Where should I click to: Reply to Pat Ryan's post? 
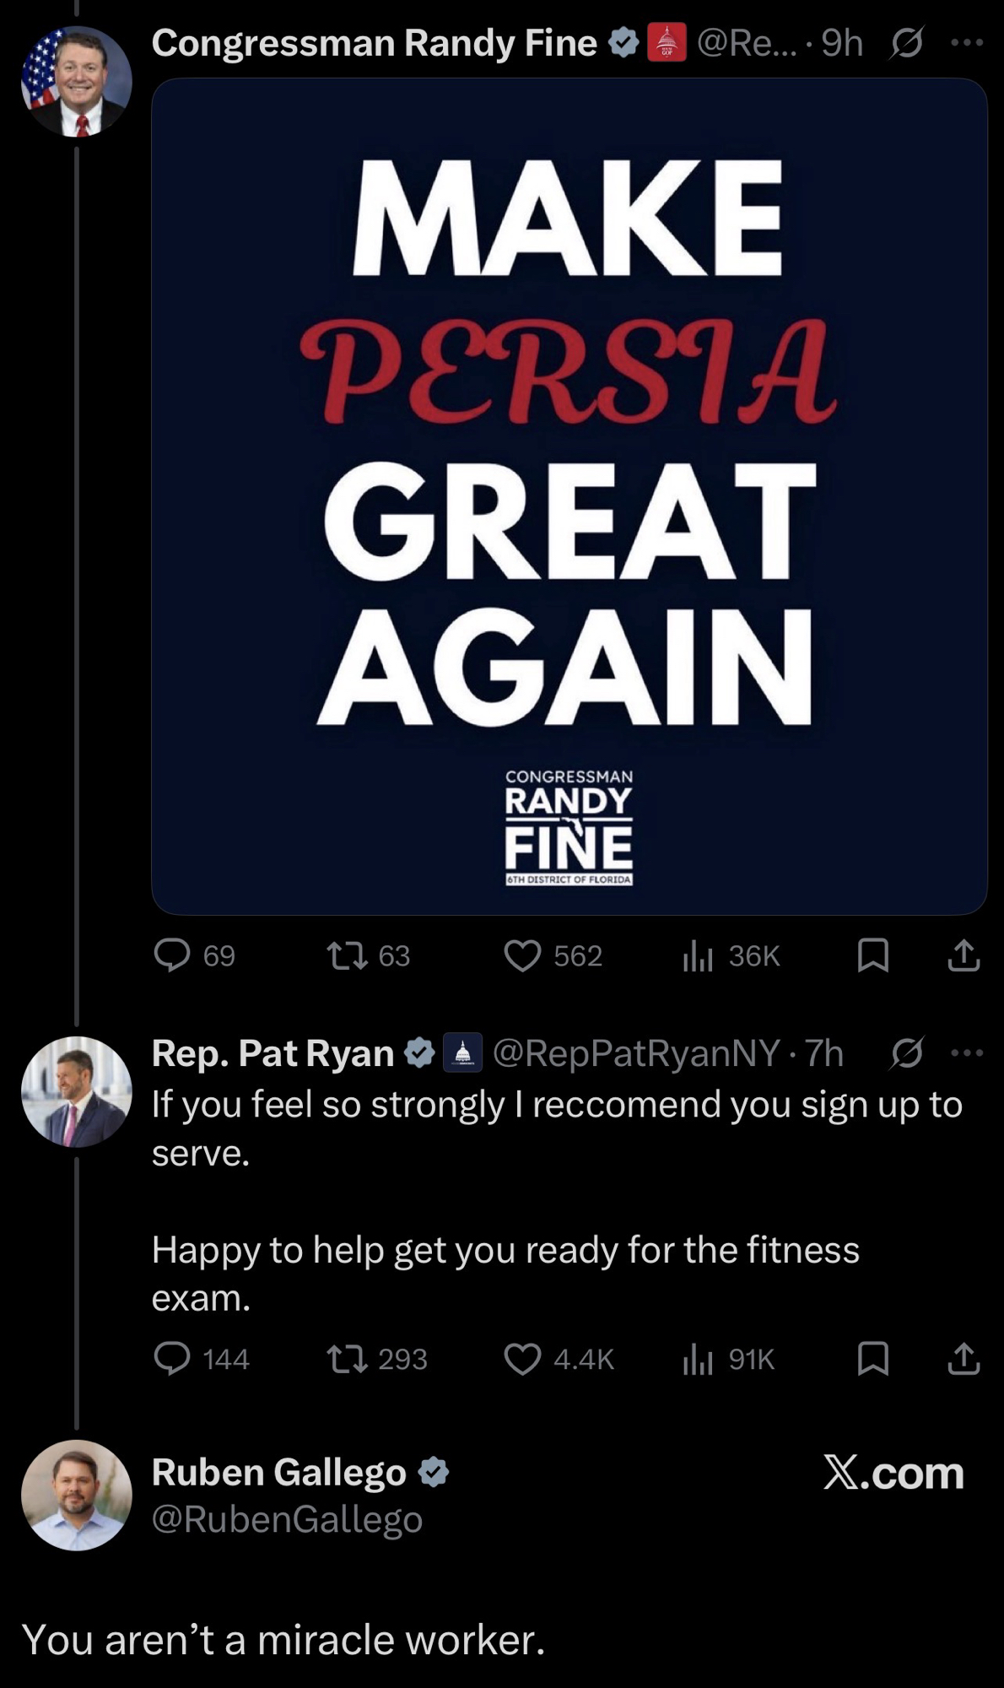172,1359
